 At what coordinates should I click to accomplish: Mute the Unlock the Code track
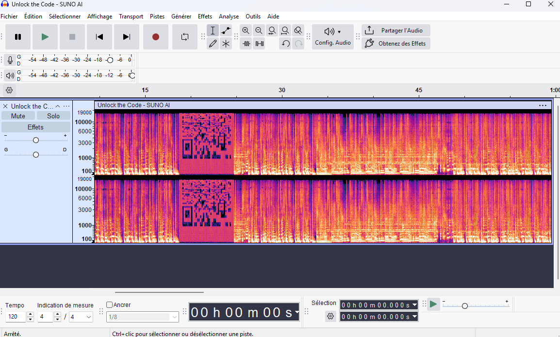[18, 116]
